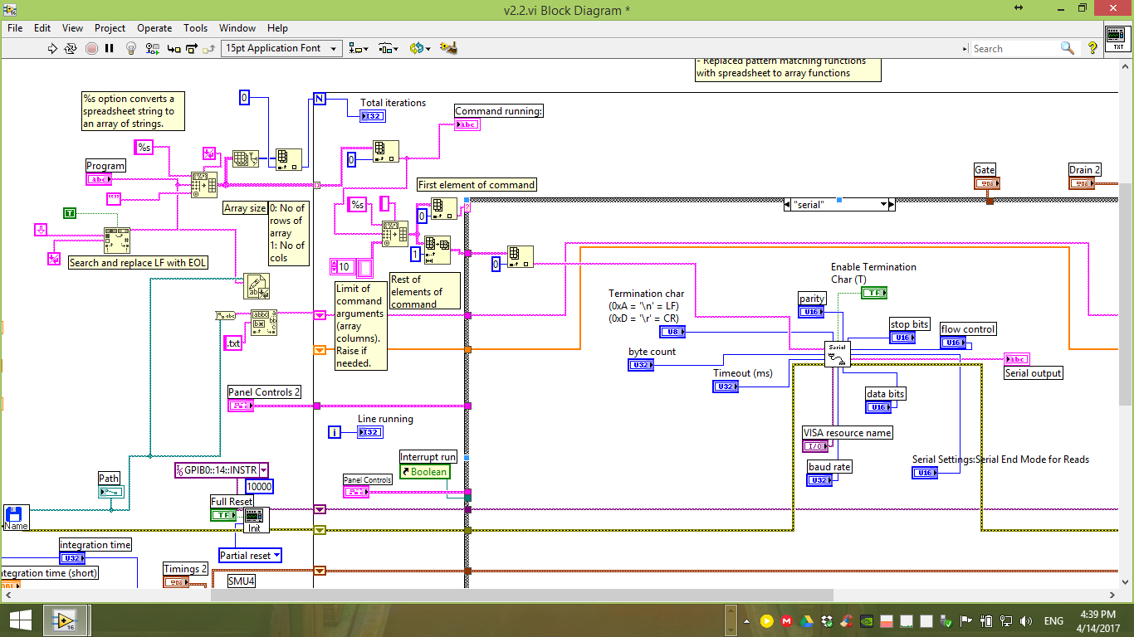The image size is (1134, 637).
Task: Toggle the green T boolean constant
Action: coord(70,213)
